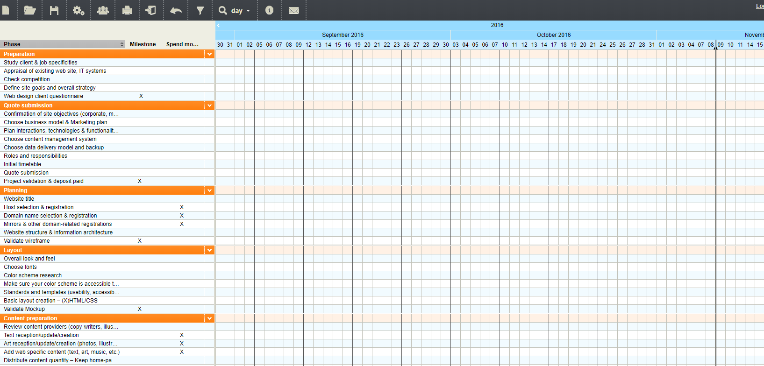Image resolution: width=764 pixels, height=366 pixels.
Task: Click the door-with-arrow toolbar icon
Action: [x=151, y=10]
